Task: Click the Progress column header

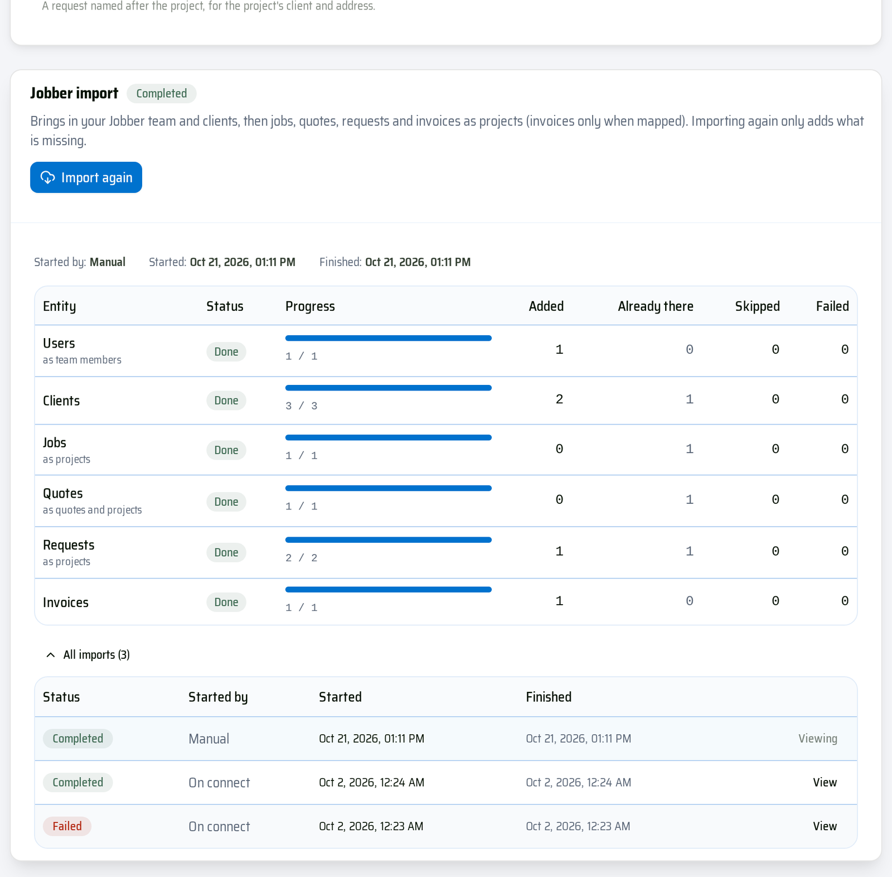Action: [310, 306]
